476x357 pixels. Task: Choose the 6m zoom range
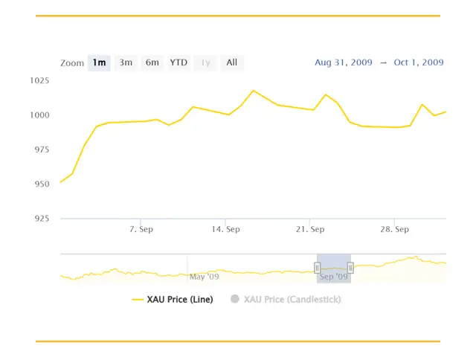tap(152, 62)
